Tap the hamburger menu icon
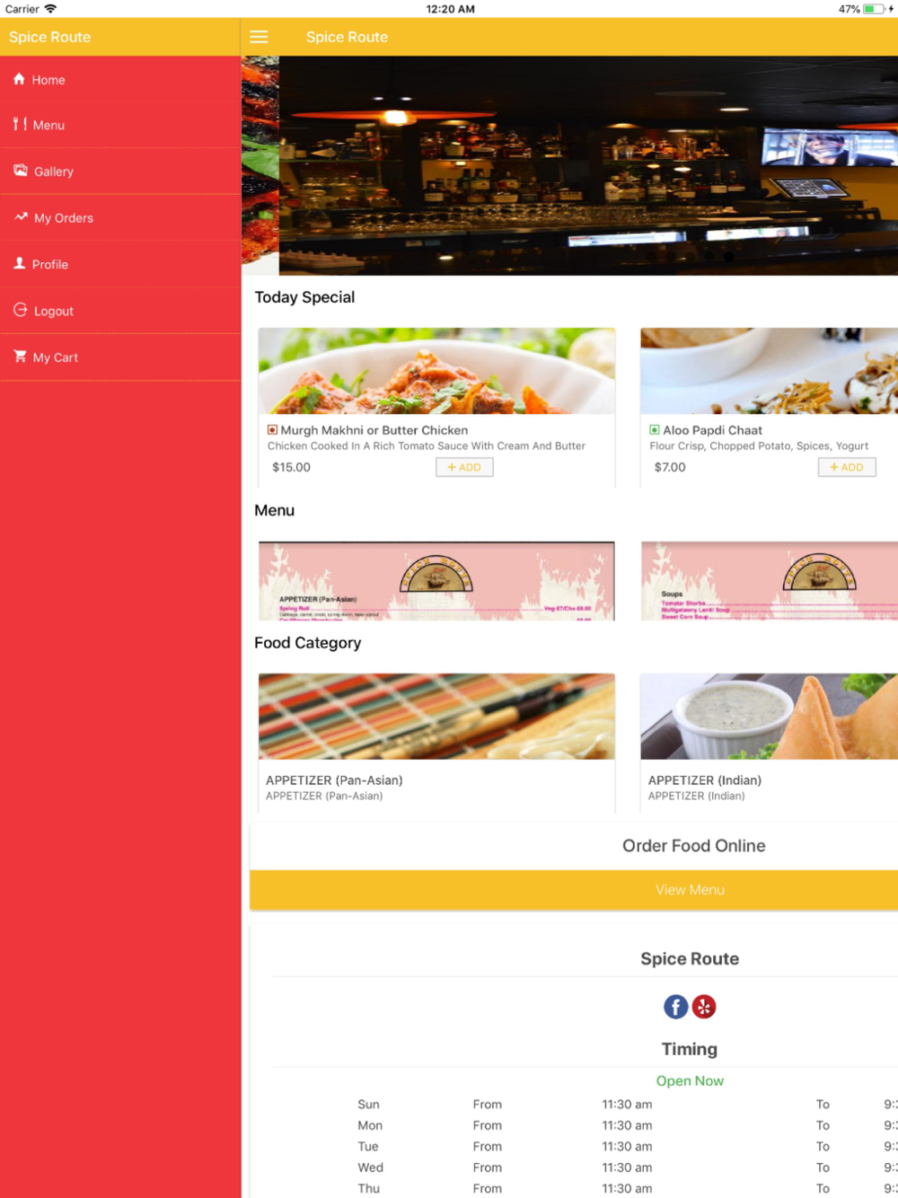898x1198 pixels. click(x=259, y=37)
